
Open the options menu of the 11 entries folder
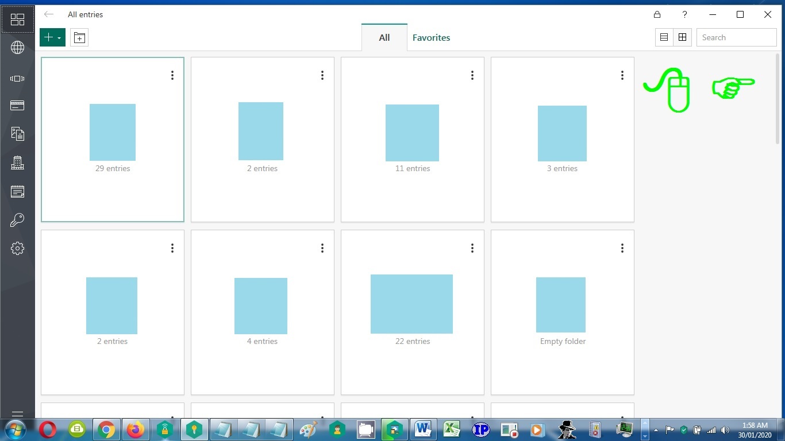tap(472, 75)
